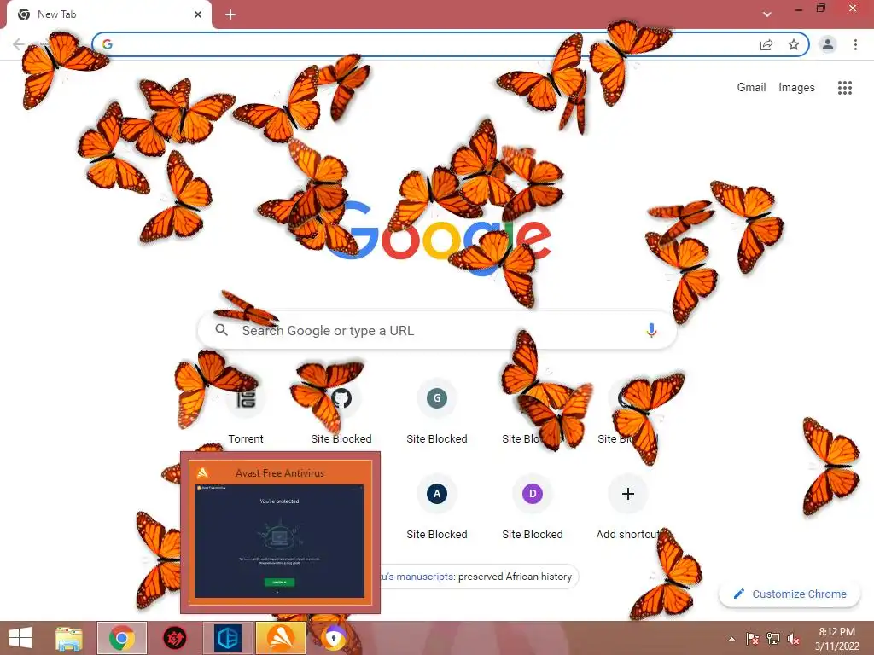Click the Chrome taskbar icon

[122, 638]
